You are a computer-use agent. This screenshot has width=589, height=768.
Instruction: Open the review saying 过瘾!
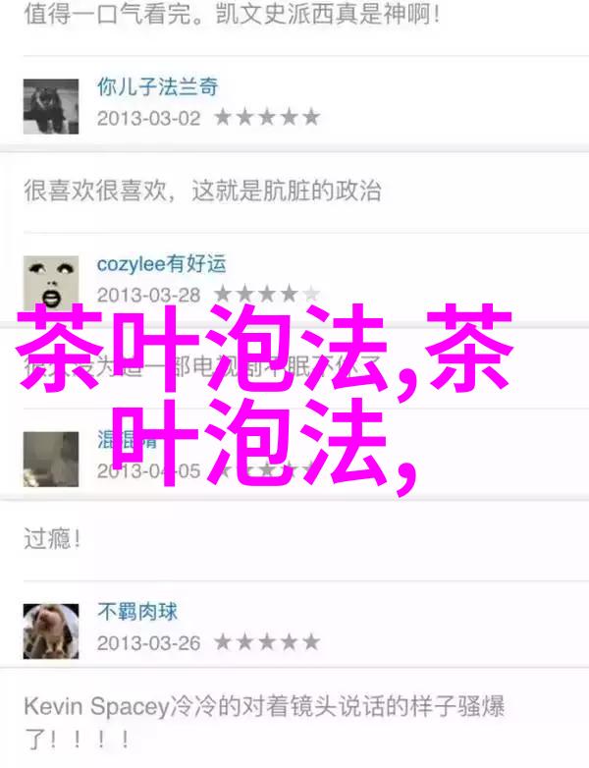(x=52, y=539)
